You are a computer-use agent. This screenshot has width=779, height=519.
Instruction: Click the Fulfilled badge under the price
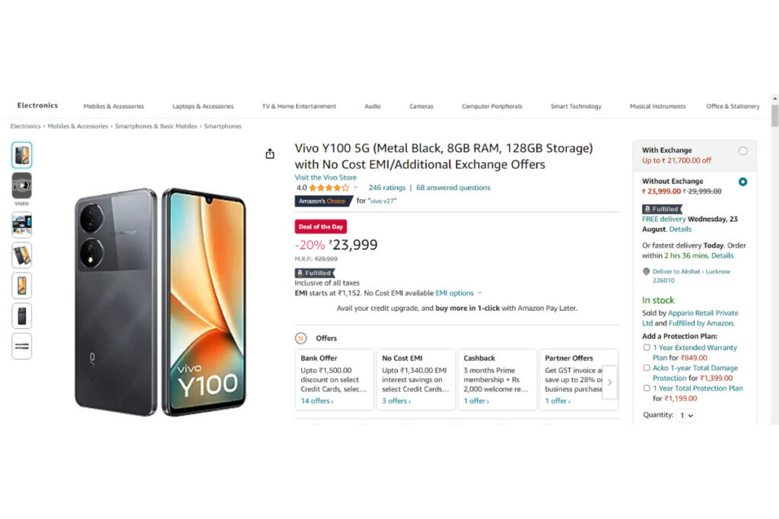point(315,273)
